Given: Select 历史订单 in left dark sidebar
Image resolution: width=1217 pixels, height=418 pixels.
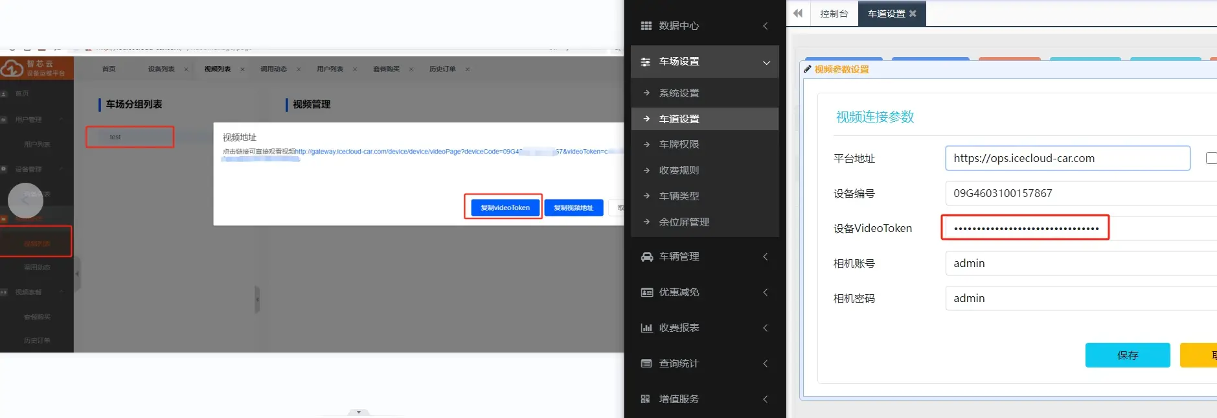Looking at the screenshot, I should [x=37, y=341].
